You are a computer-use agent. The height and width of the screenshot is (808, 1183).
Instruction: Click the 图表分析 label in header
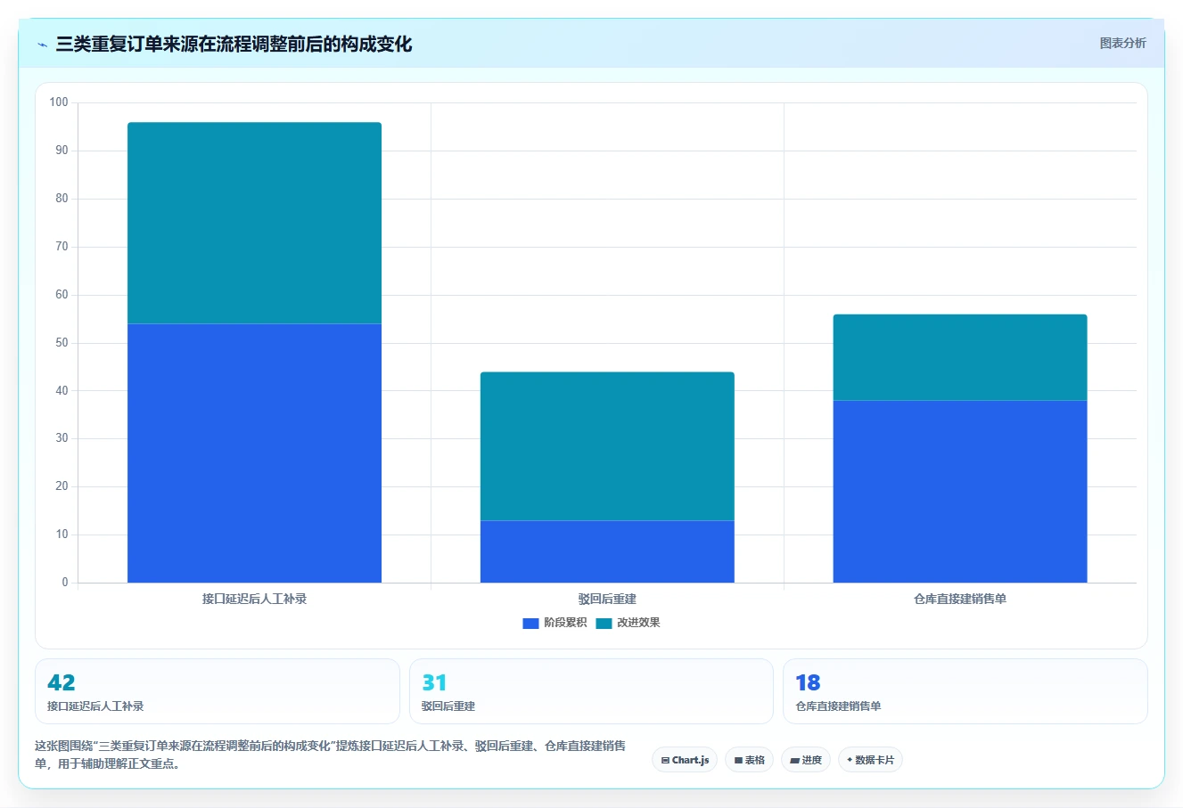coord(1122,43)
